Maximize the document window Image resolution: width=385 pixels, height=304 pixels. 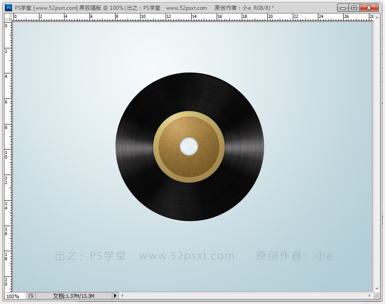pyautogui.click(x=354, y=8)
